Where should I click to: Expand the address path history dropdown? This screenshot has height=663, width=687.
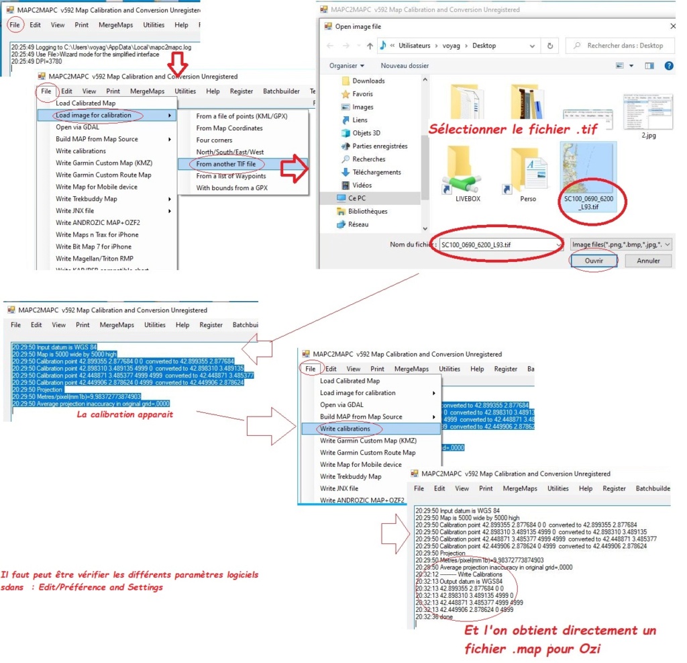tap(532, 46)
